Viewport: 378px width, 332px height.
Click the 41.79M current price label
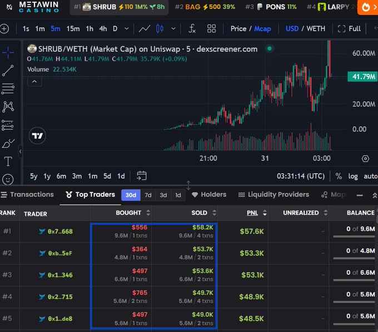362,77
